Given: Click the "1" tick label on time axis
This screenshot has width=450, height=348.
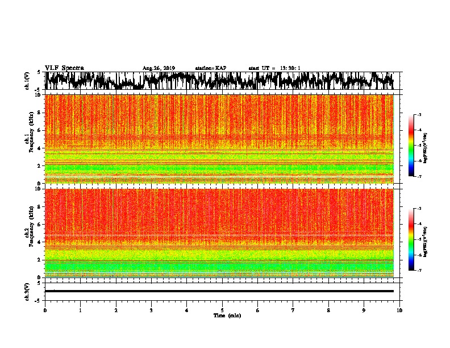Looking at the screenshot, I should tap(80, 310).
